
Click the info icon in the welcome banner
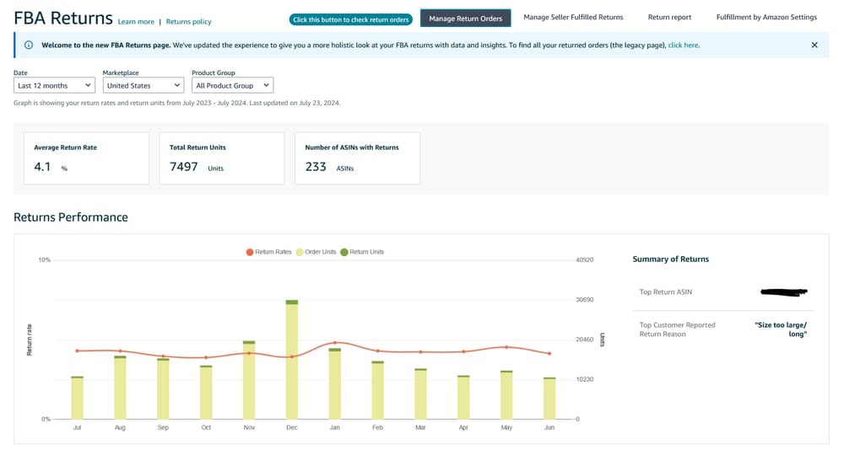[x=29, y=45]
